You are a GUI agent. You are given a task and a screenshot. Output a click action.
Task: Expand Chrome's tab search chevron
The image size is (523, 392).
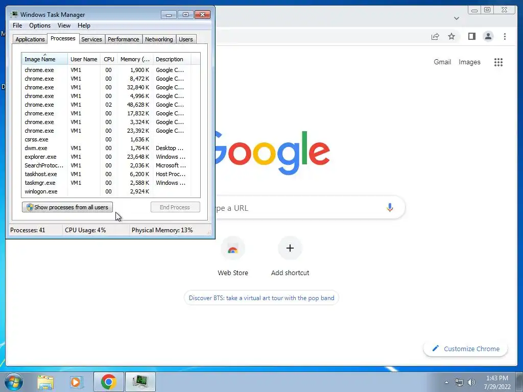pos(456,18)
